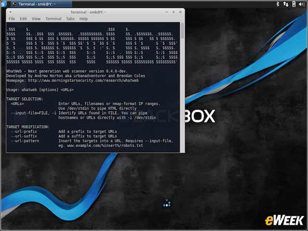Click the '--url-suffix' option text
308x231 pixels.
tap(24, 136)
